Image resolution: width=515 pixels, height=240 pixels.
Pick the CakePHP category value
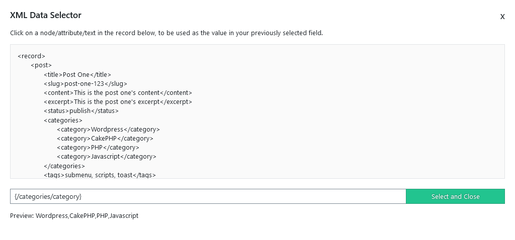(104, 139)
